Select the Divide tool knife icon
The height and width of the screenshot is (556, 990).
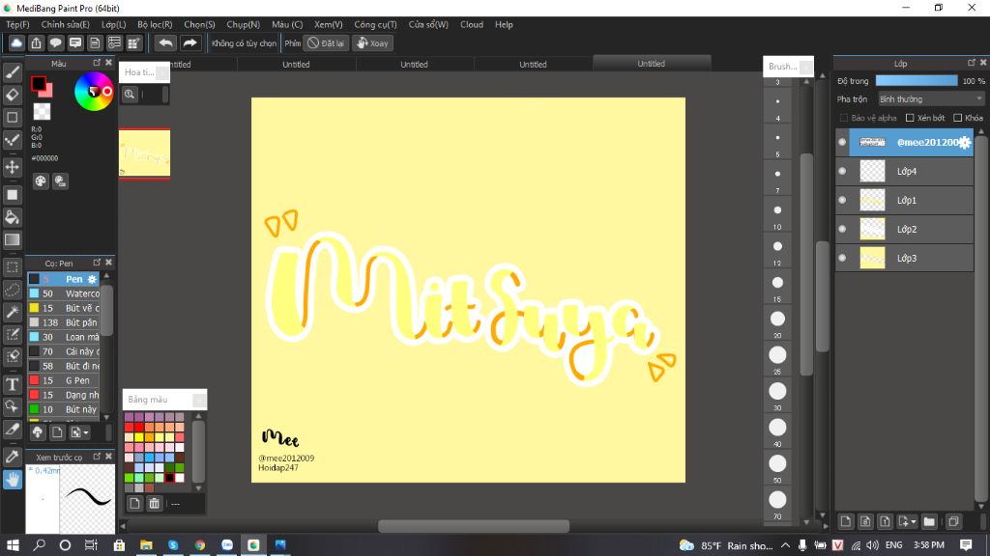[x=12, y=429]
